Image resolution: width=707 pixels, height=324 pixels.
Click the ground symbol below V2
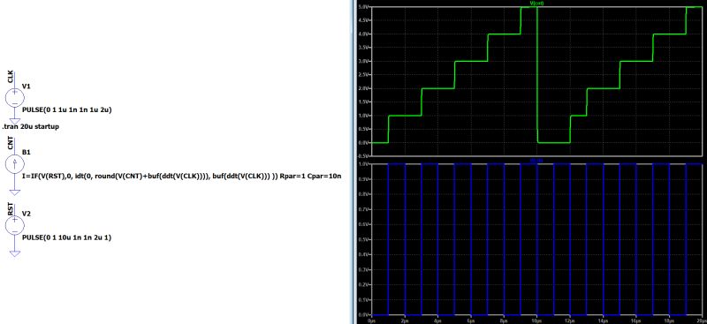point(15,253)
